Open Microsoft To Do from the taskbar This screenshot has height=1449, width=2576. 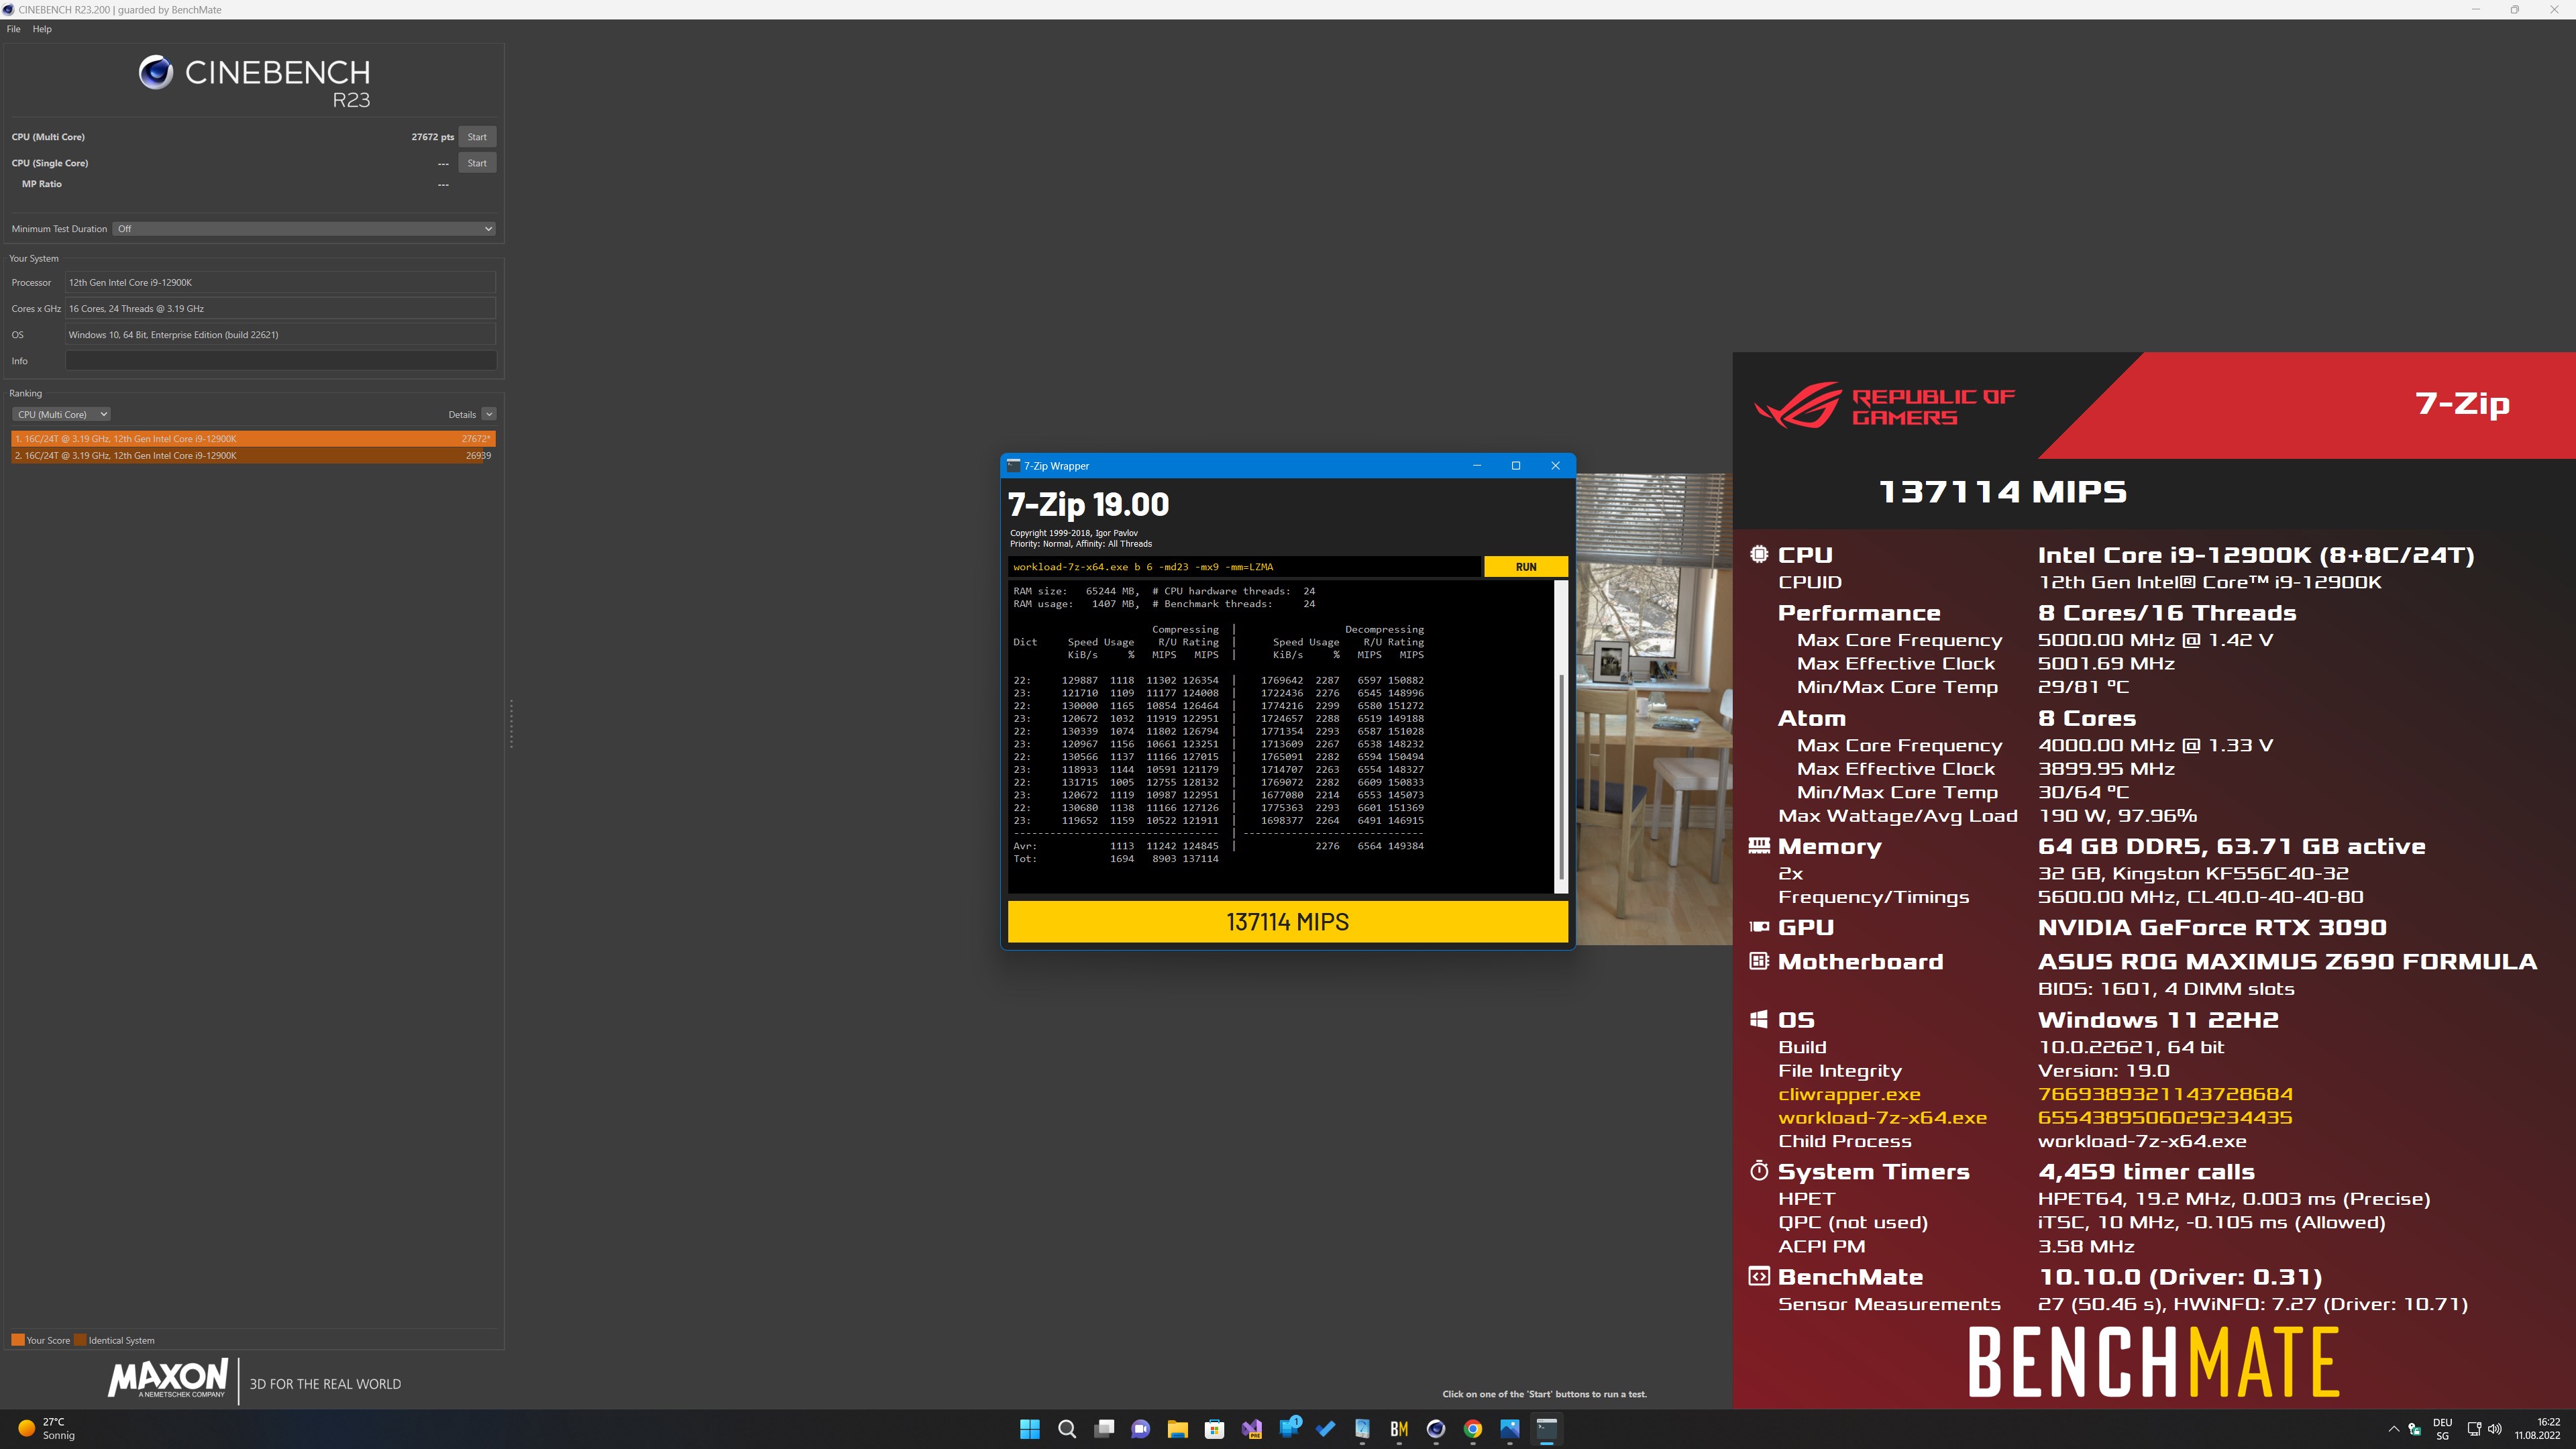pos(1325,1429)
